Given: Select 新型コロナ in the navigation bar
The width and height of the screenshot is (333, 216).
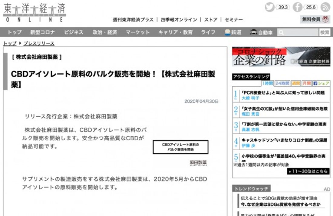Looking at the screenshot, I should 42,32.
